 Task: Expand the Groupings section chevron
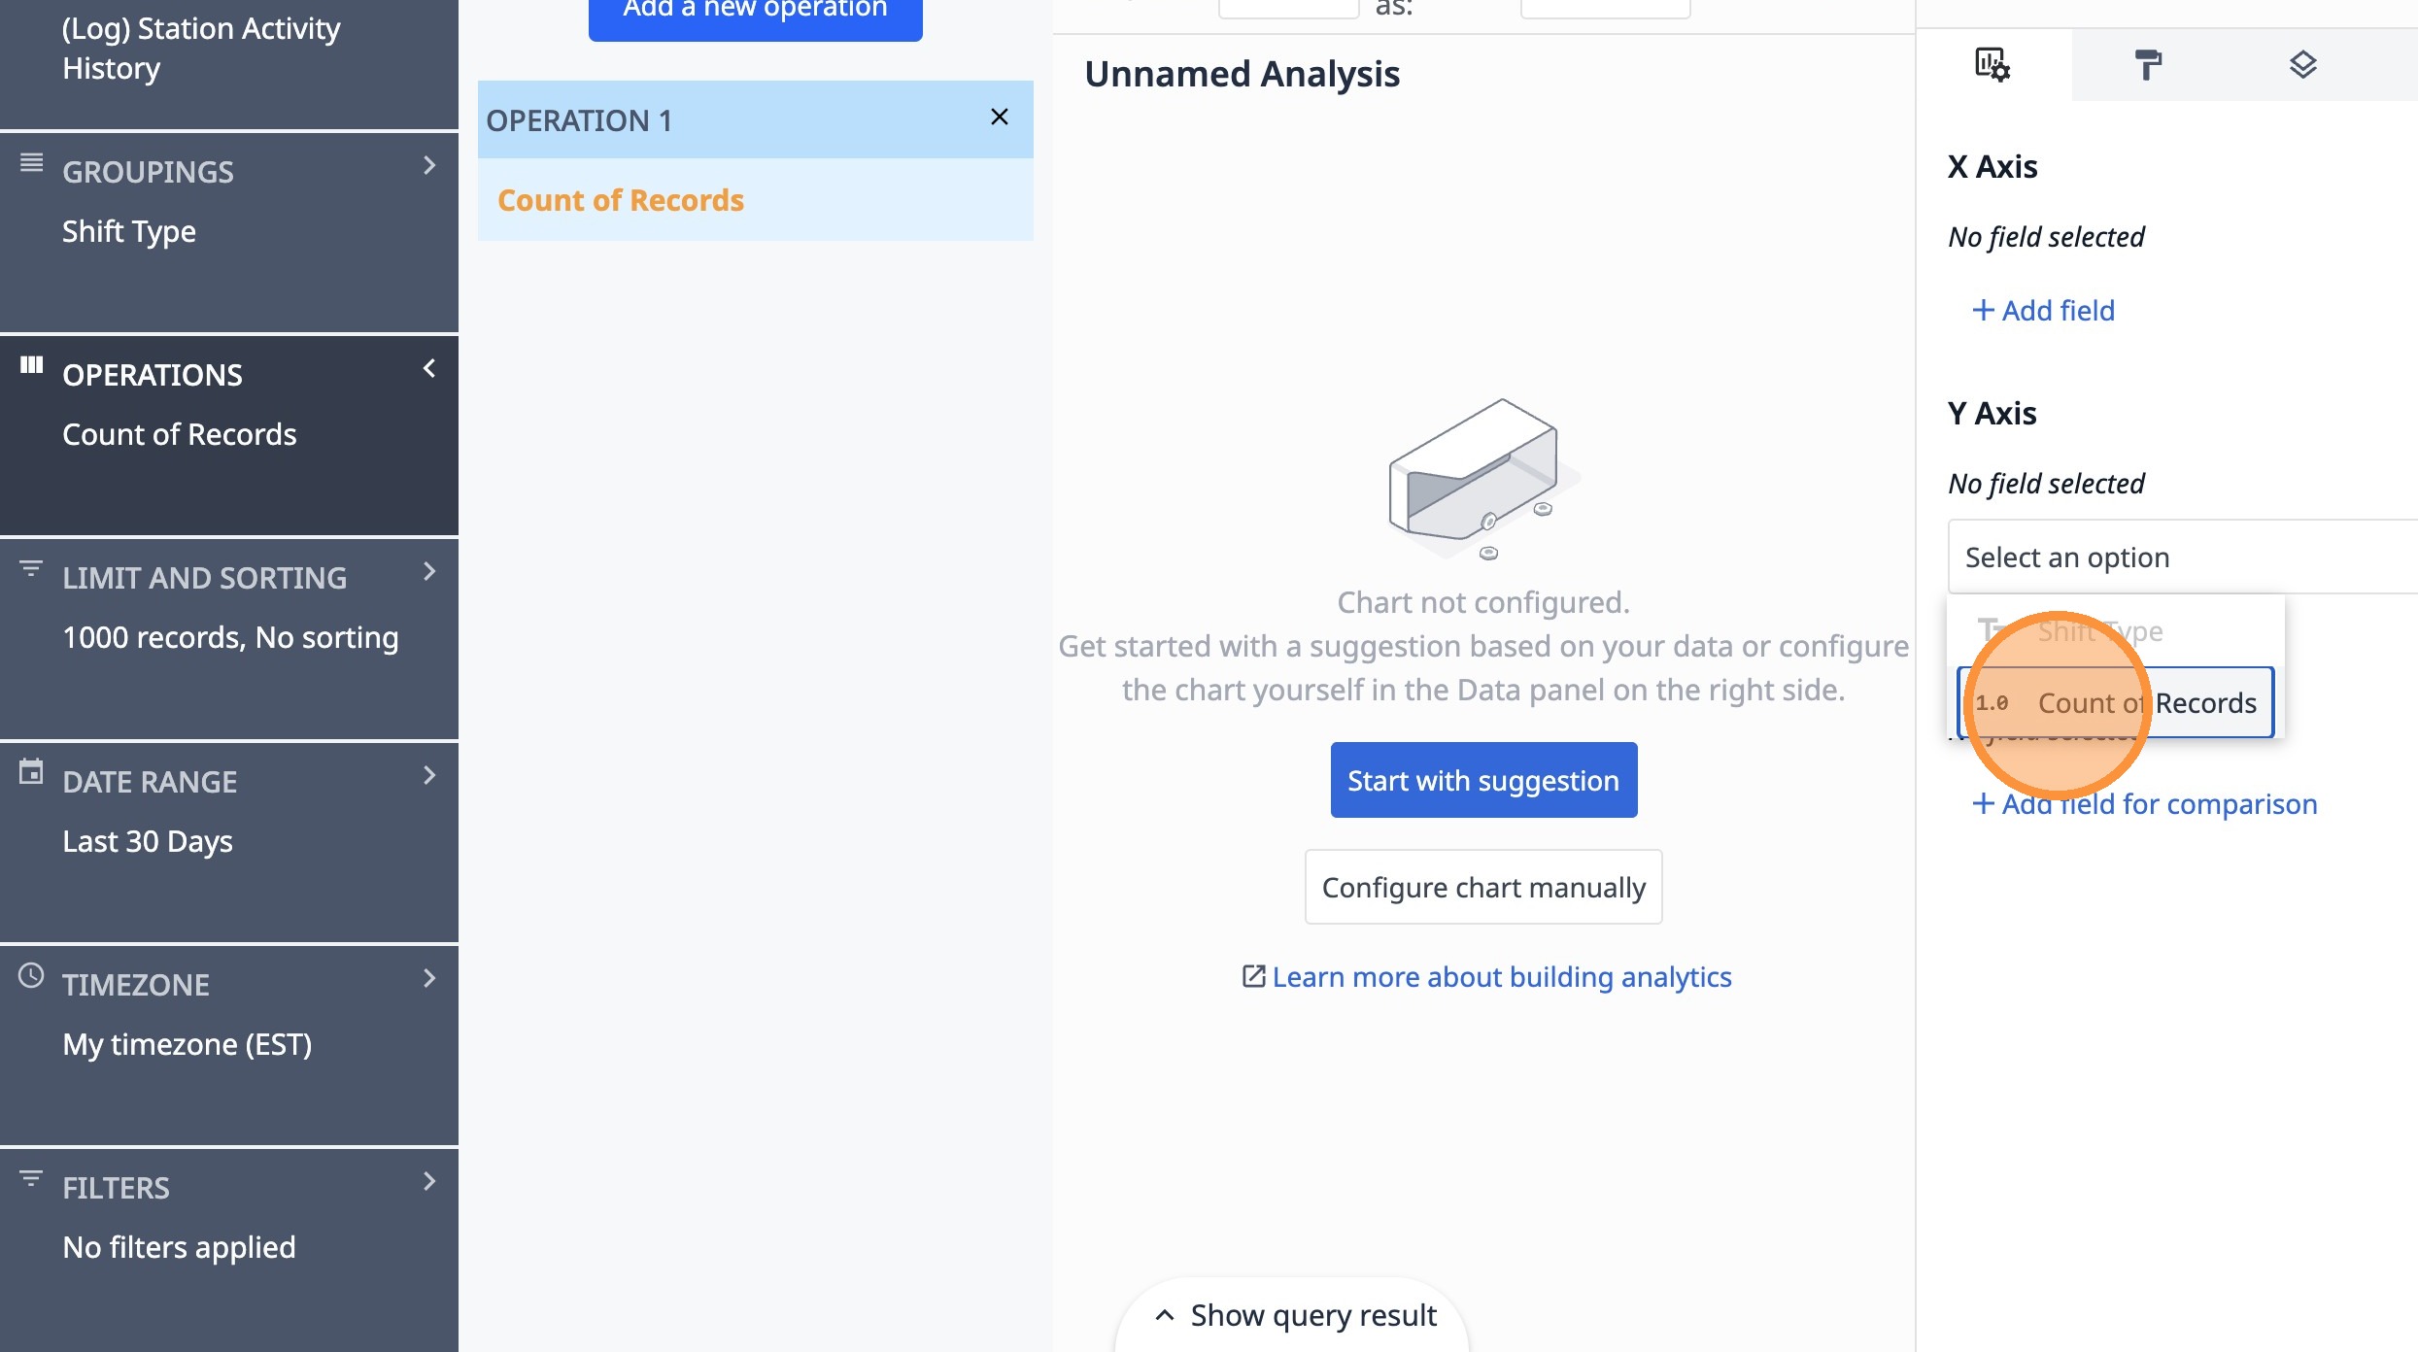429,166
